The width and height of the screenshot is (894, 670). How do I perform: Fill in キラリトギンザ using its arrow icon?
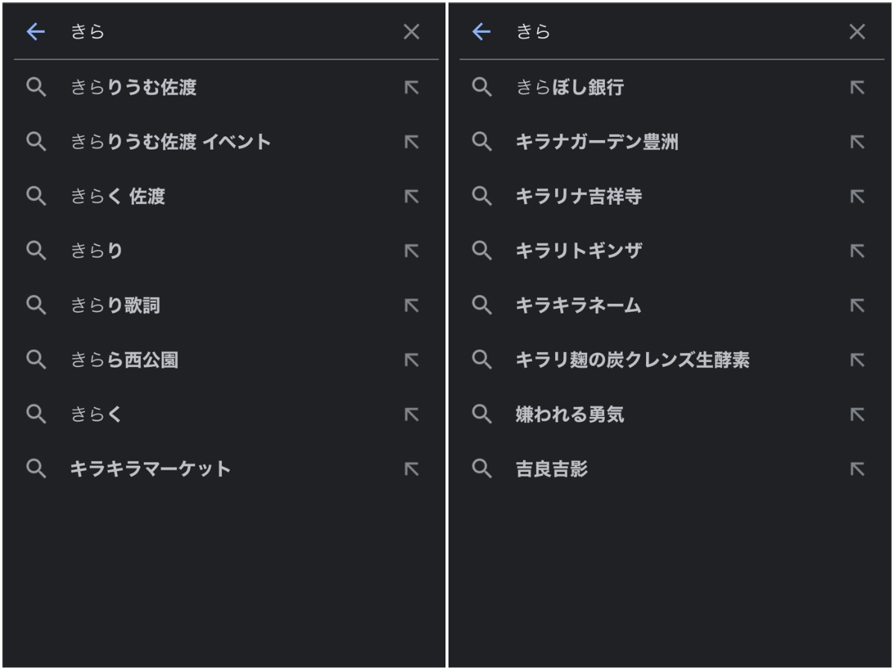pyautogui.click(x=857, y=251)
